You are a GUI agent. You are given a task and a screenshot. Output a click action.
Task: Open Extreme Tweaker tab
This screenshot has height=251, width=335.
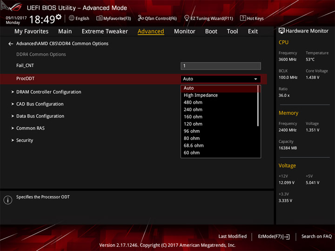(x=105, y=32)
